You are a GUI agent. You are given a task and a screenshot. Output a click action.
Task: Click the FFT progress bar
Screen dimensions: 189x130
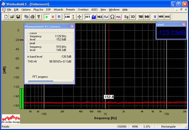51,81
